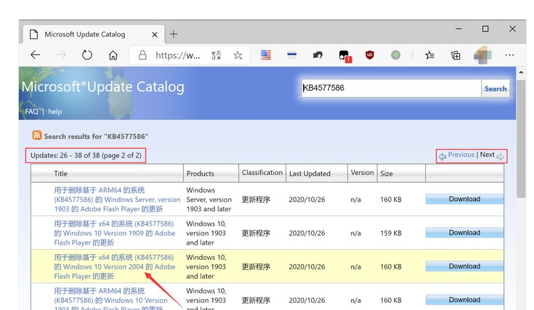Close the Microsoft Update Catalog tab
Screen dimensions: 534x310
click(x=155, y=34)
